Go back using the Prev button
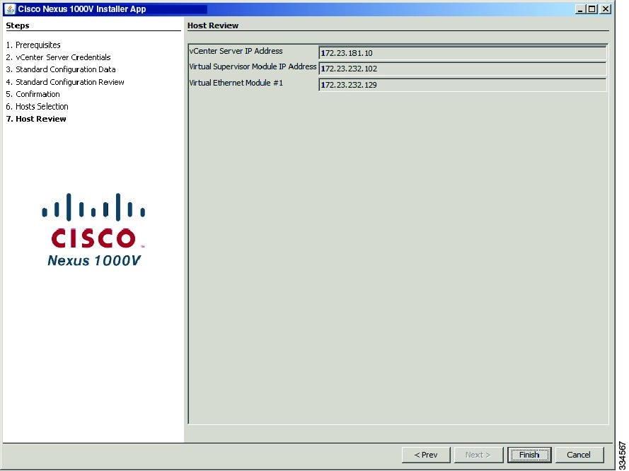Viewport: 629px width, 471px height. click(425, 455)
